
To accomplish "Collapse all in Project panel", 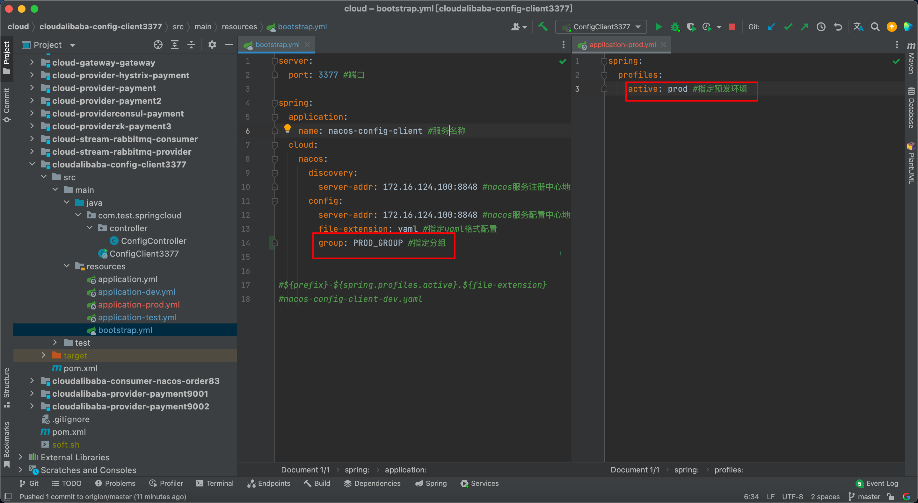I will 191,45.
